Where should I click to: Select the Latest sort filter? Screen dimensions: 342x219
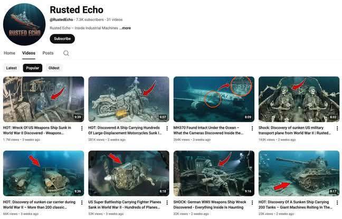tap(11, 68)
